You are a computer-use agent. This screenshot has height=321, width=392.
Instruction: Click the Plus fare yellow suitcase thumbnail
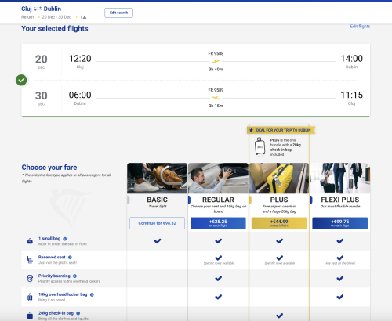pos(279,179)
